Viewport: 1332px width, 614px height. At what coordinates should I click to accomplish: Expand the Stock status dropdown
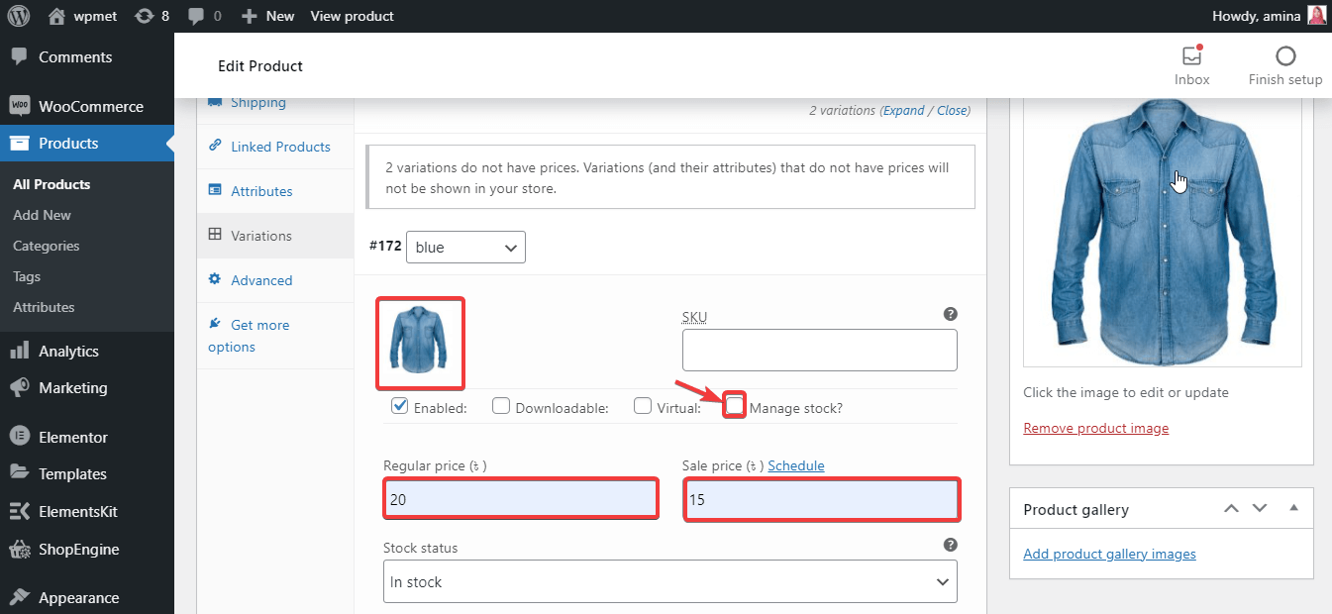[669, 581]
